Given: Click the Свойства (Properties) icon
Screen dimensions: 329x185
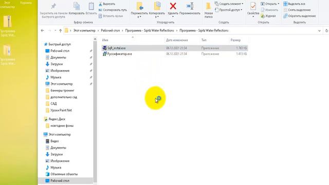Looking at the screenshot, I should tap(253, 6).
